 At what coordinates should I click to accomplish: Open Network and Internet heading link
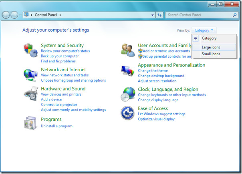point(63,70)
